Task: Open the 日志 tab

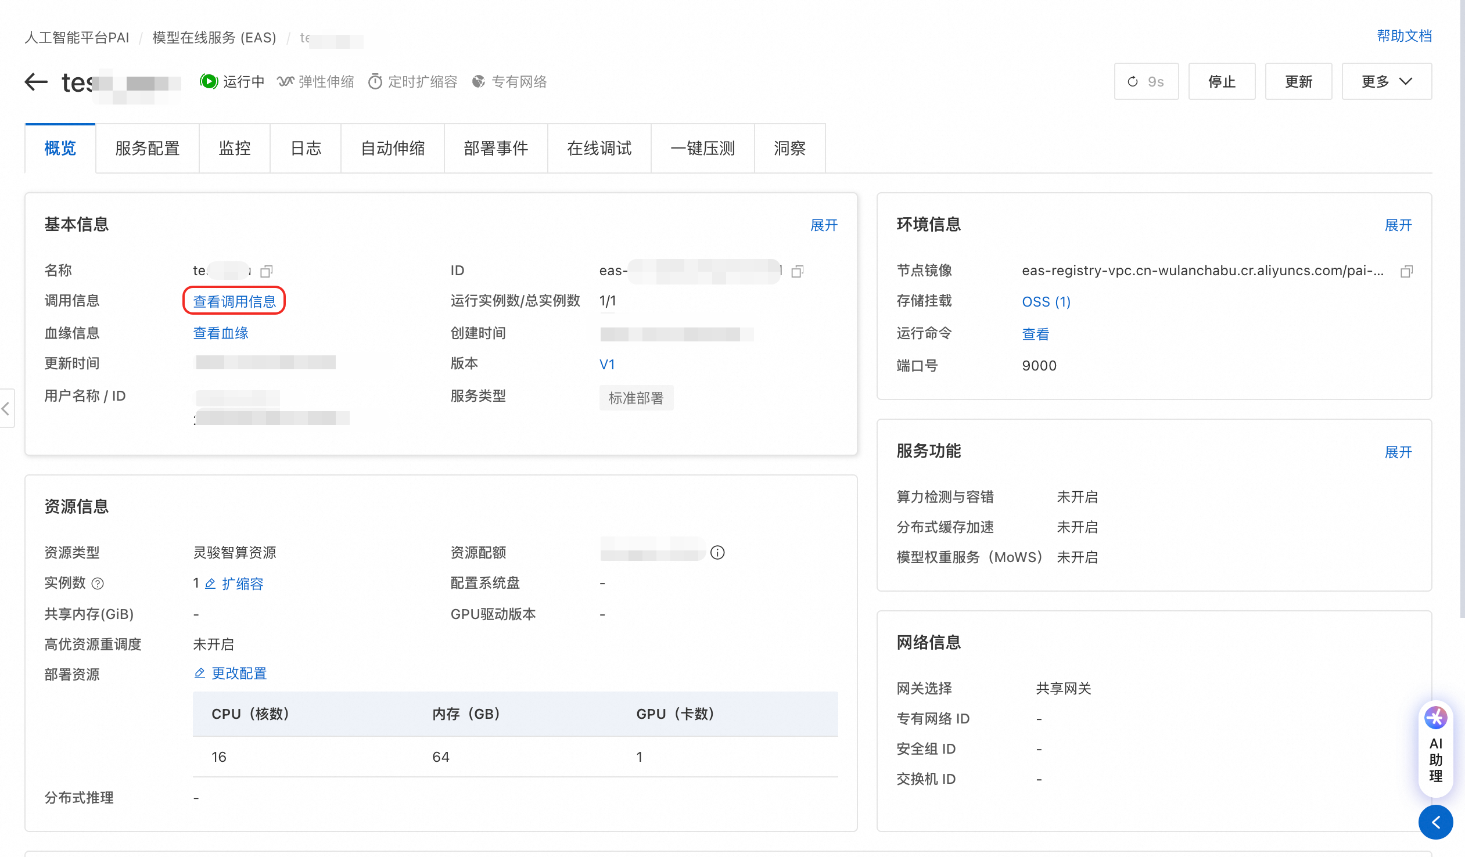Action: point(305,149)
